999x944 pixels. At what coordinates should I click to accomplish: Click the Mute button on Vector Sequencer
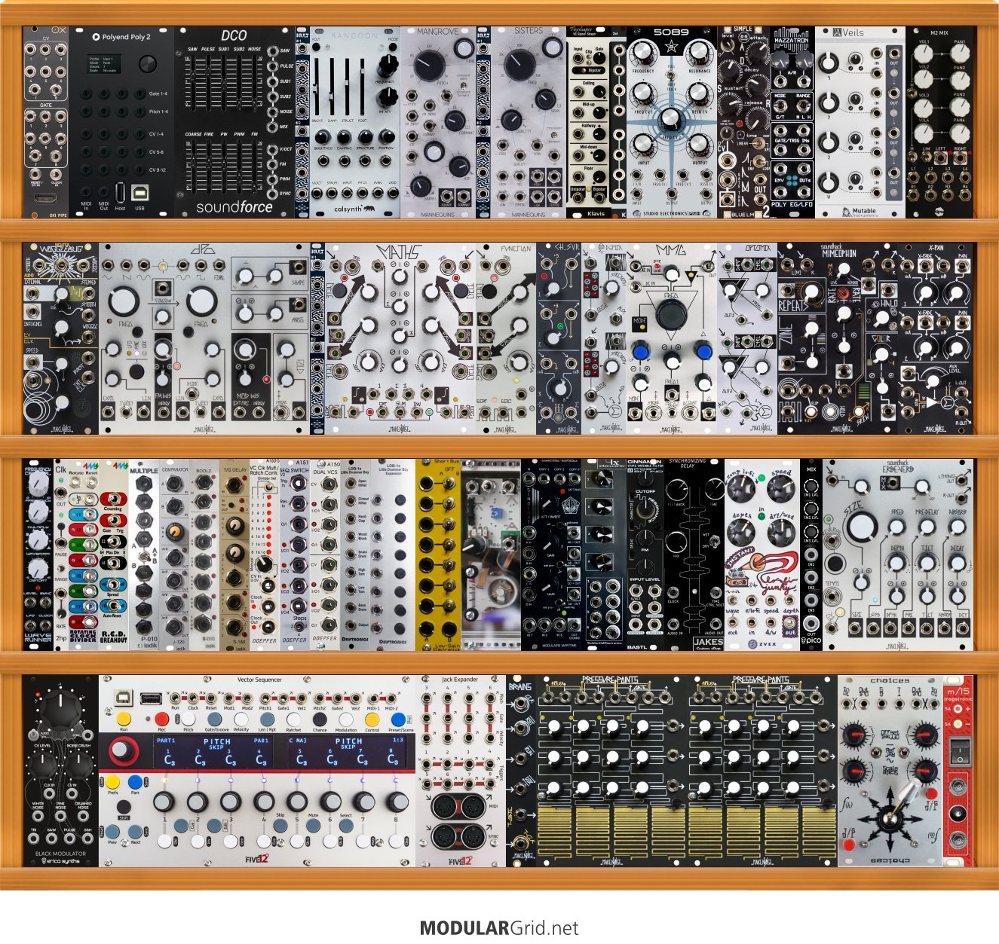pos(314,826)
